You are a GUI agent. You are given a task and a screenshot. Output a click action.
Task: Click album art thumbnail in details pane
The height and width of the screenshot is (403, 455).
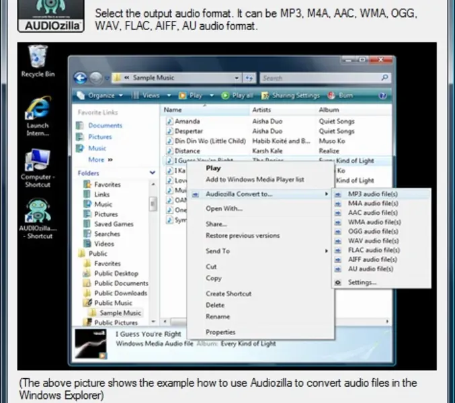(91, 344)
